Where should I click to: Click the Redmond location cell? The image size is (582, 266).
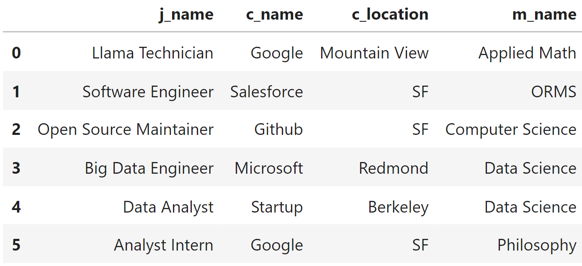click(x=394, y=168)
